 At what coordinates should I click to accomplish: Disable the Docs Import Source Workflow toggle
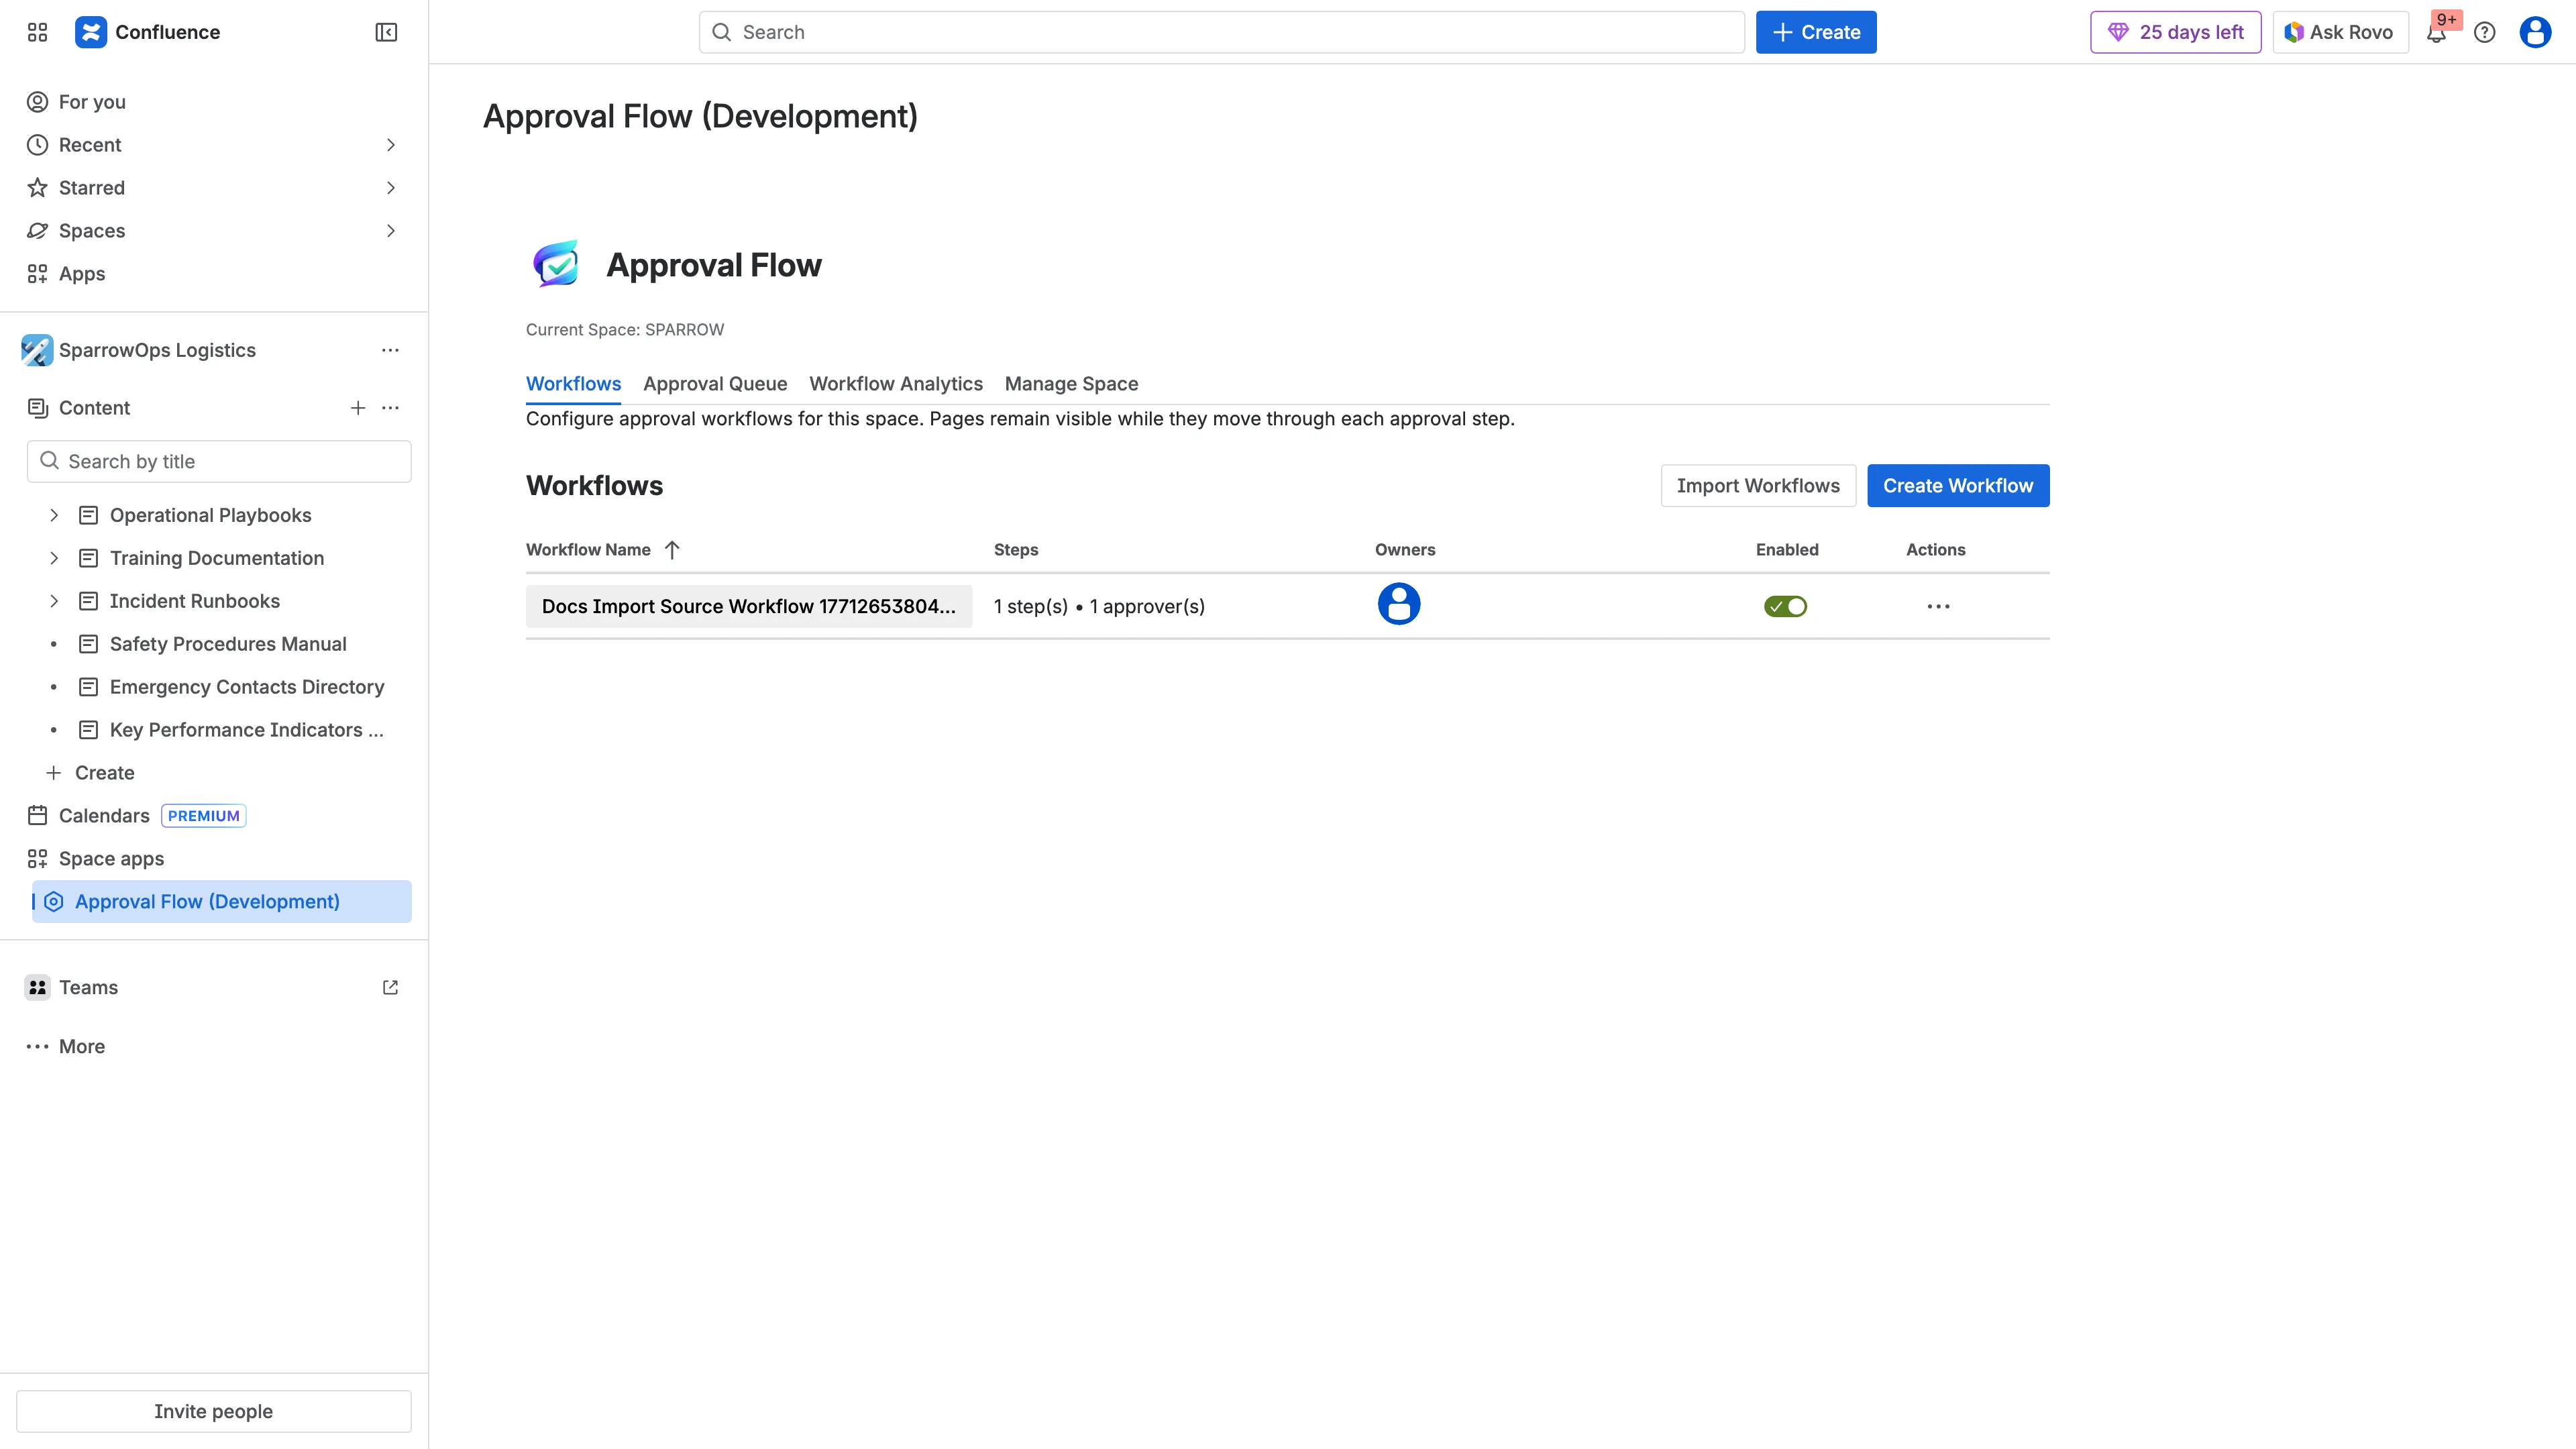point(1786,605)
